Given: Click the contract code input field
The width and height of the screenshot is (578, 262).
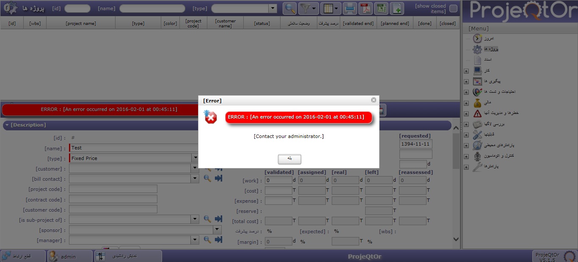Looking at the screenshot, I should [113, 199].
